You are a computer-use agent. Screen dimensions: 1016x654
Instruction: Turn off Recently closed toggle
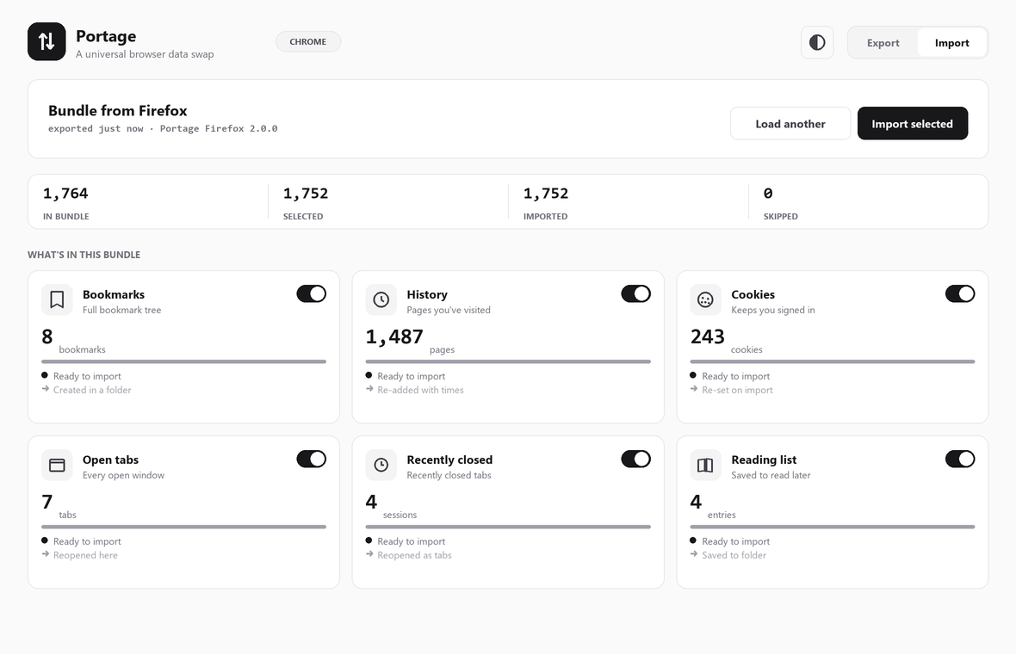click(635, 460)
